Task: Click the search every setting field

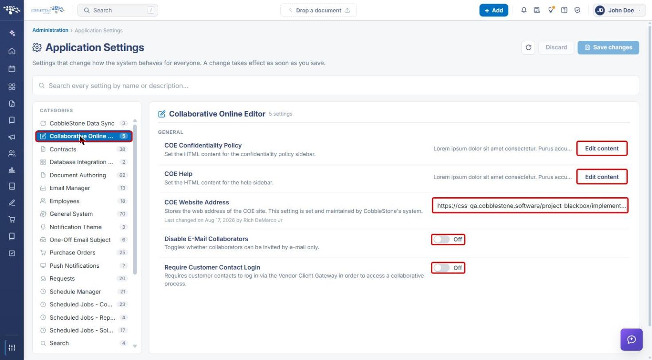Action: (x=336, y=86)
